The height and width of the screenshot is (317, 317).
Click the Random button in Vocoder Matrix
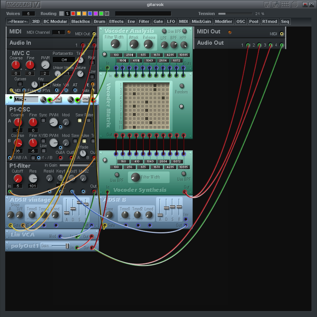182,86
